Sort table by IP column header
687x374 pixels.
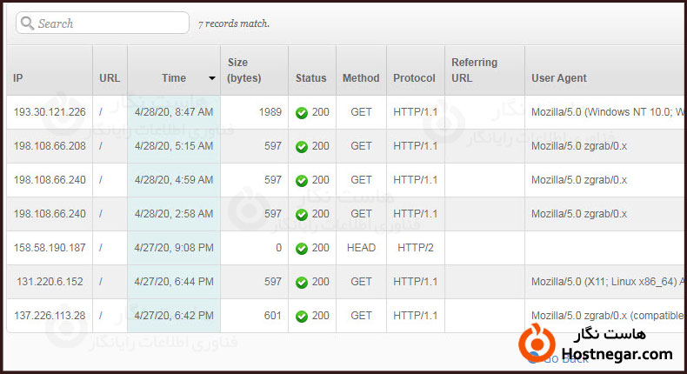(x=18, y=78)
